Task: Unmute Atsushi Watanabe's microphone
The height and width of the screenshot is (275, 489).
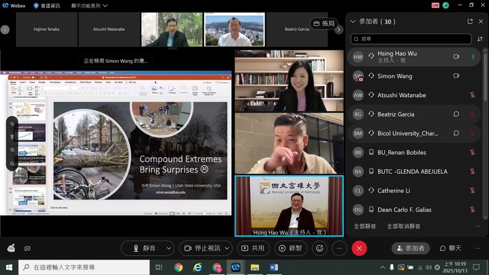Action: [x=472, y=95]
